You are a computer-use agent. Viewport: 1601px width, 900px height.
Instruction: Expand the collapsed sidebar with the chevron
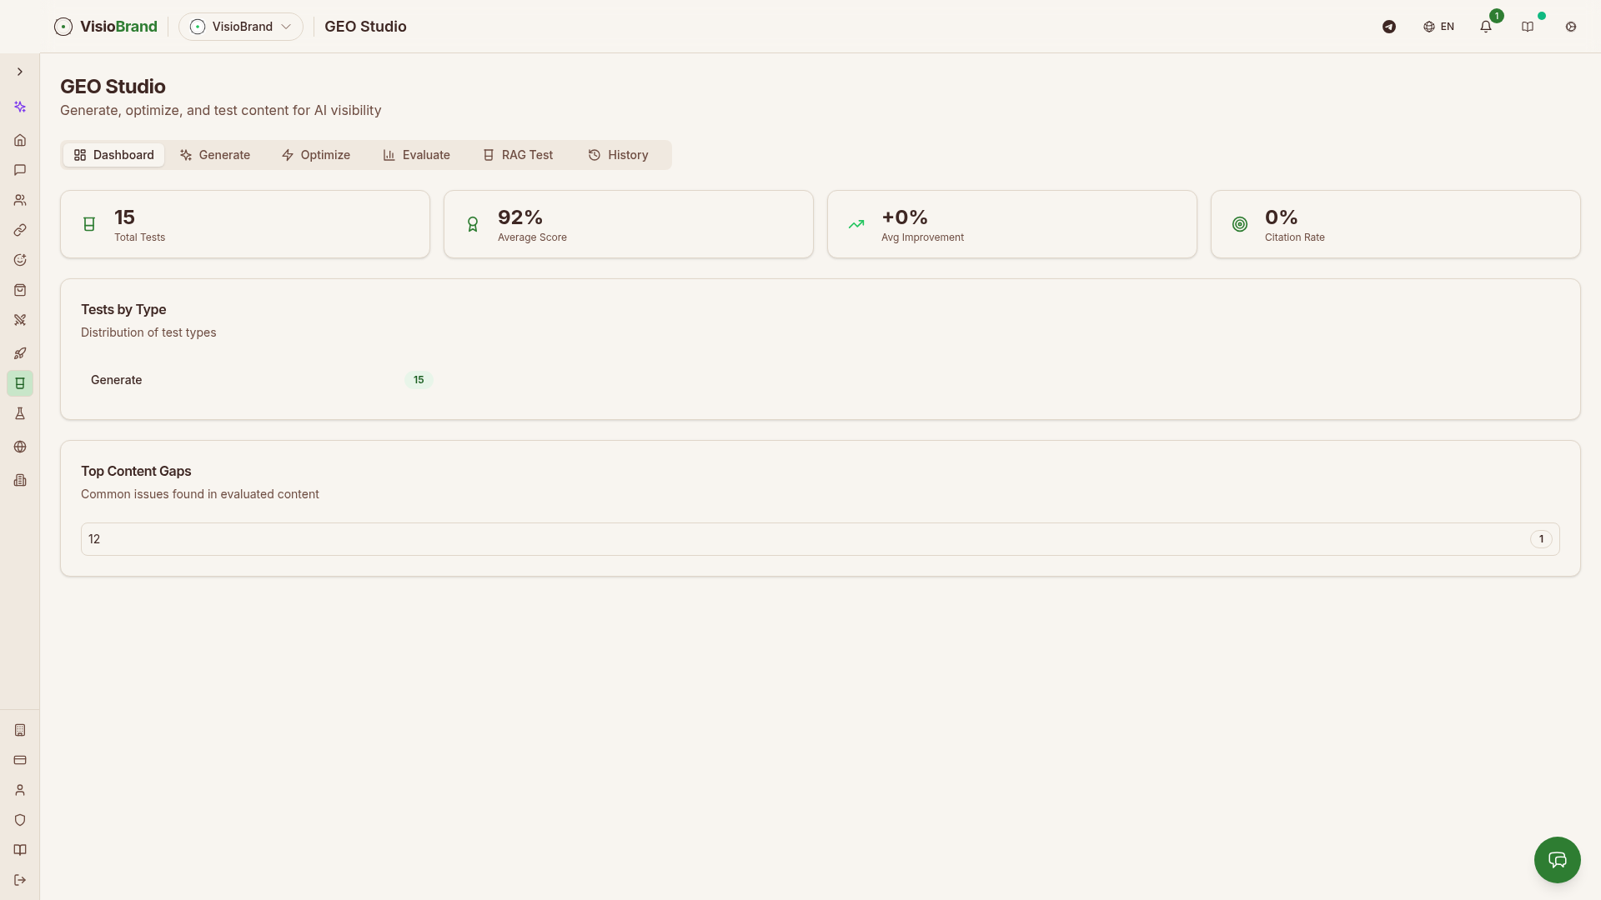click(20, 72)
